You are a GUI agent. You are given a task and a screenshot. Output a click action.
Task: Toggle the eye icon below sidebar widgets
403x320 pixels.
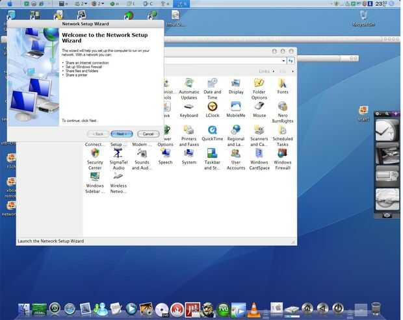[x=387, y=215]
